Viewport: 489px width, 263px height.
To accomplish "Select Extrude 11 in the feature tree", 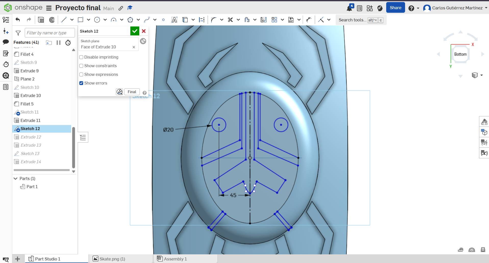I will pos(31,120).
